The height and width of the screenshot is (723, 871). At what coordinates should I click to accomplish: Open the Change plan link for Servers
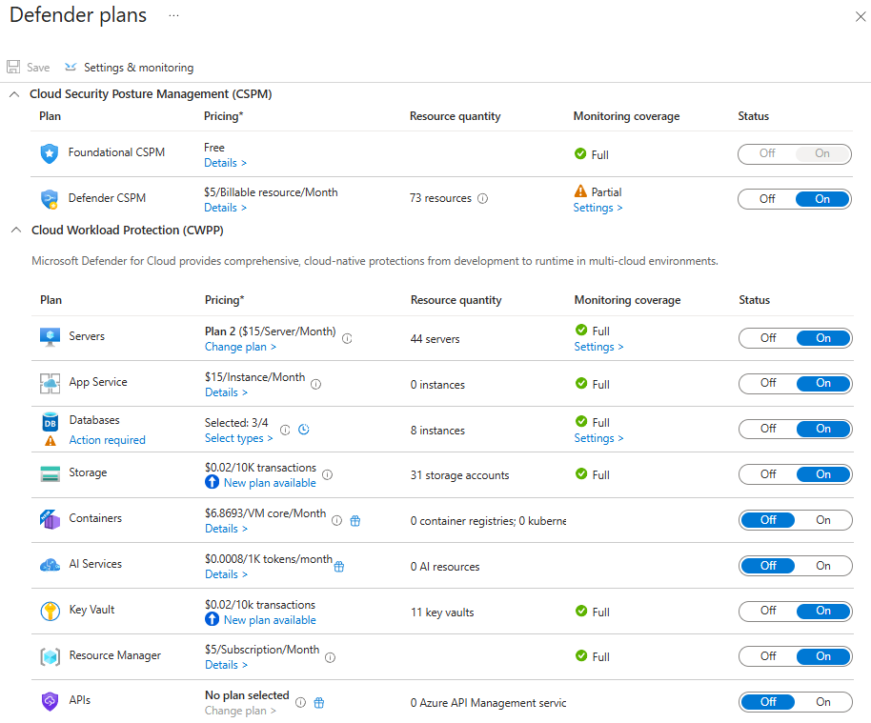pos(240,347)
